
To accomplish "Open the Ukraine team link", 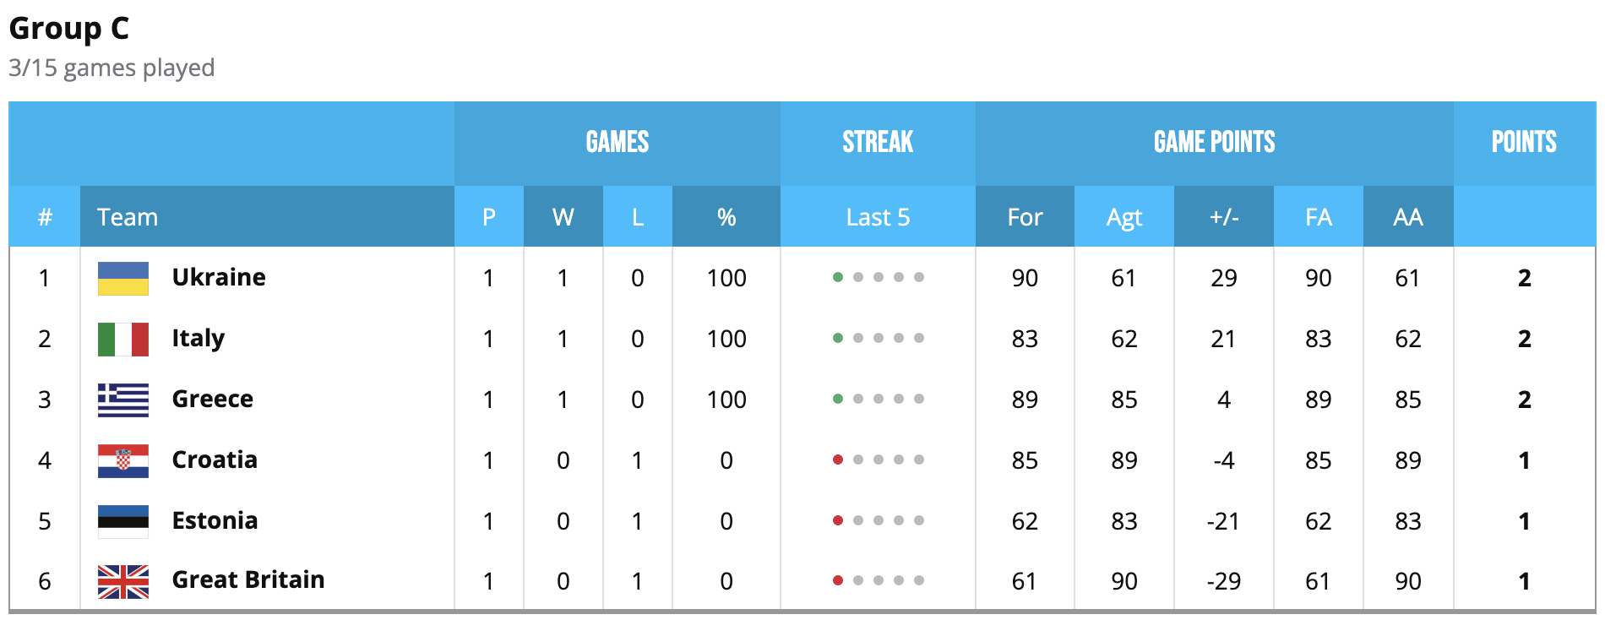I will pyautogui.click(x=219, y=277).
